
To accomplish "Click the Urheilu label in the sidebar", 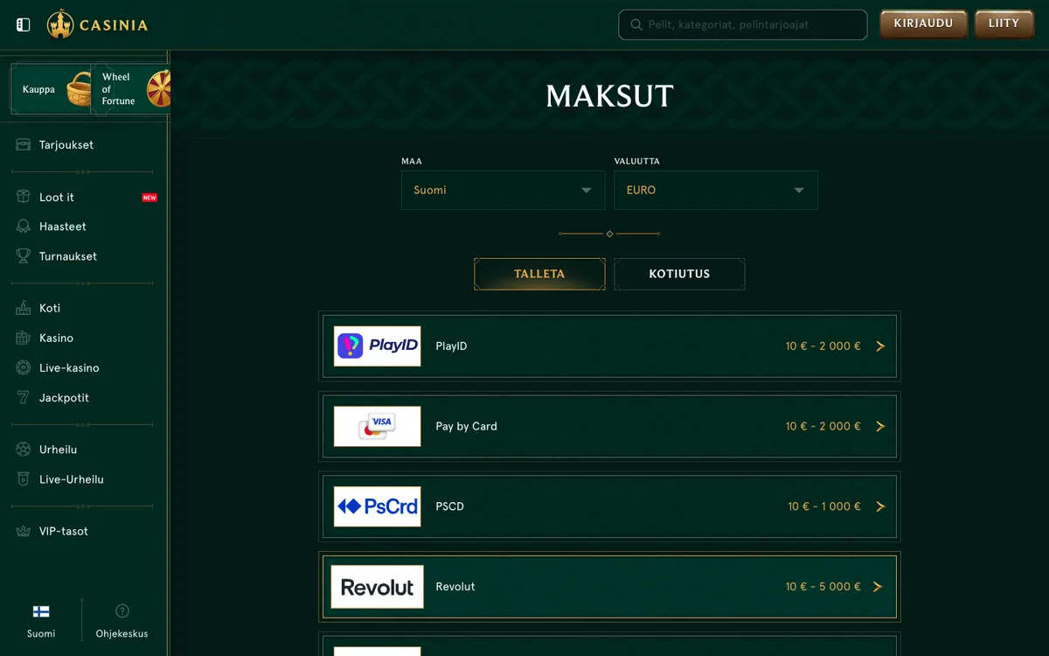I will (58, 450).
